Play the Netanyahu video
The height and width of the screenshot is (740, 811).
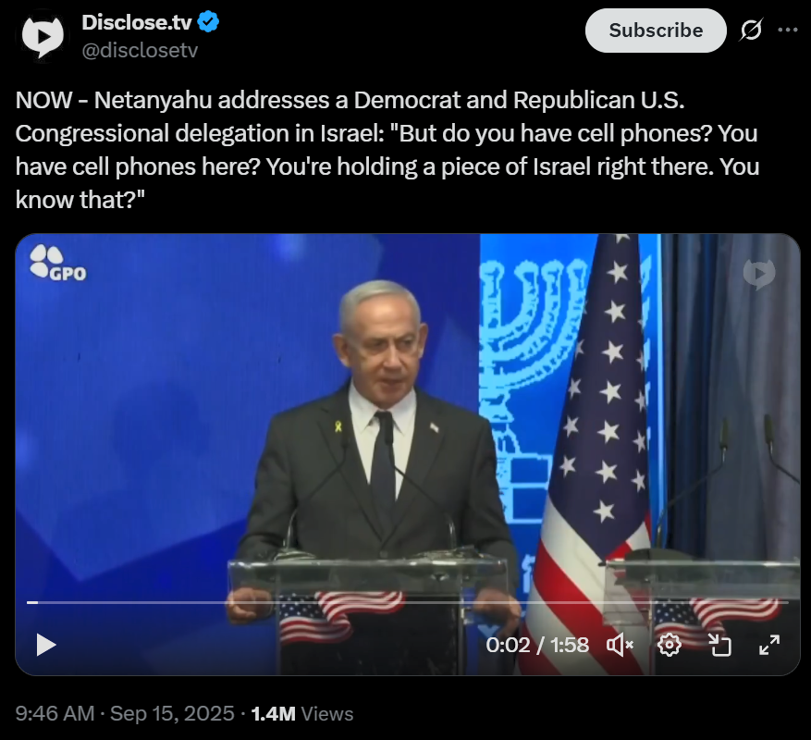pyautogui.click(x=46, y=645)
